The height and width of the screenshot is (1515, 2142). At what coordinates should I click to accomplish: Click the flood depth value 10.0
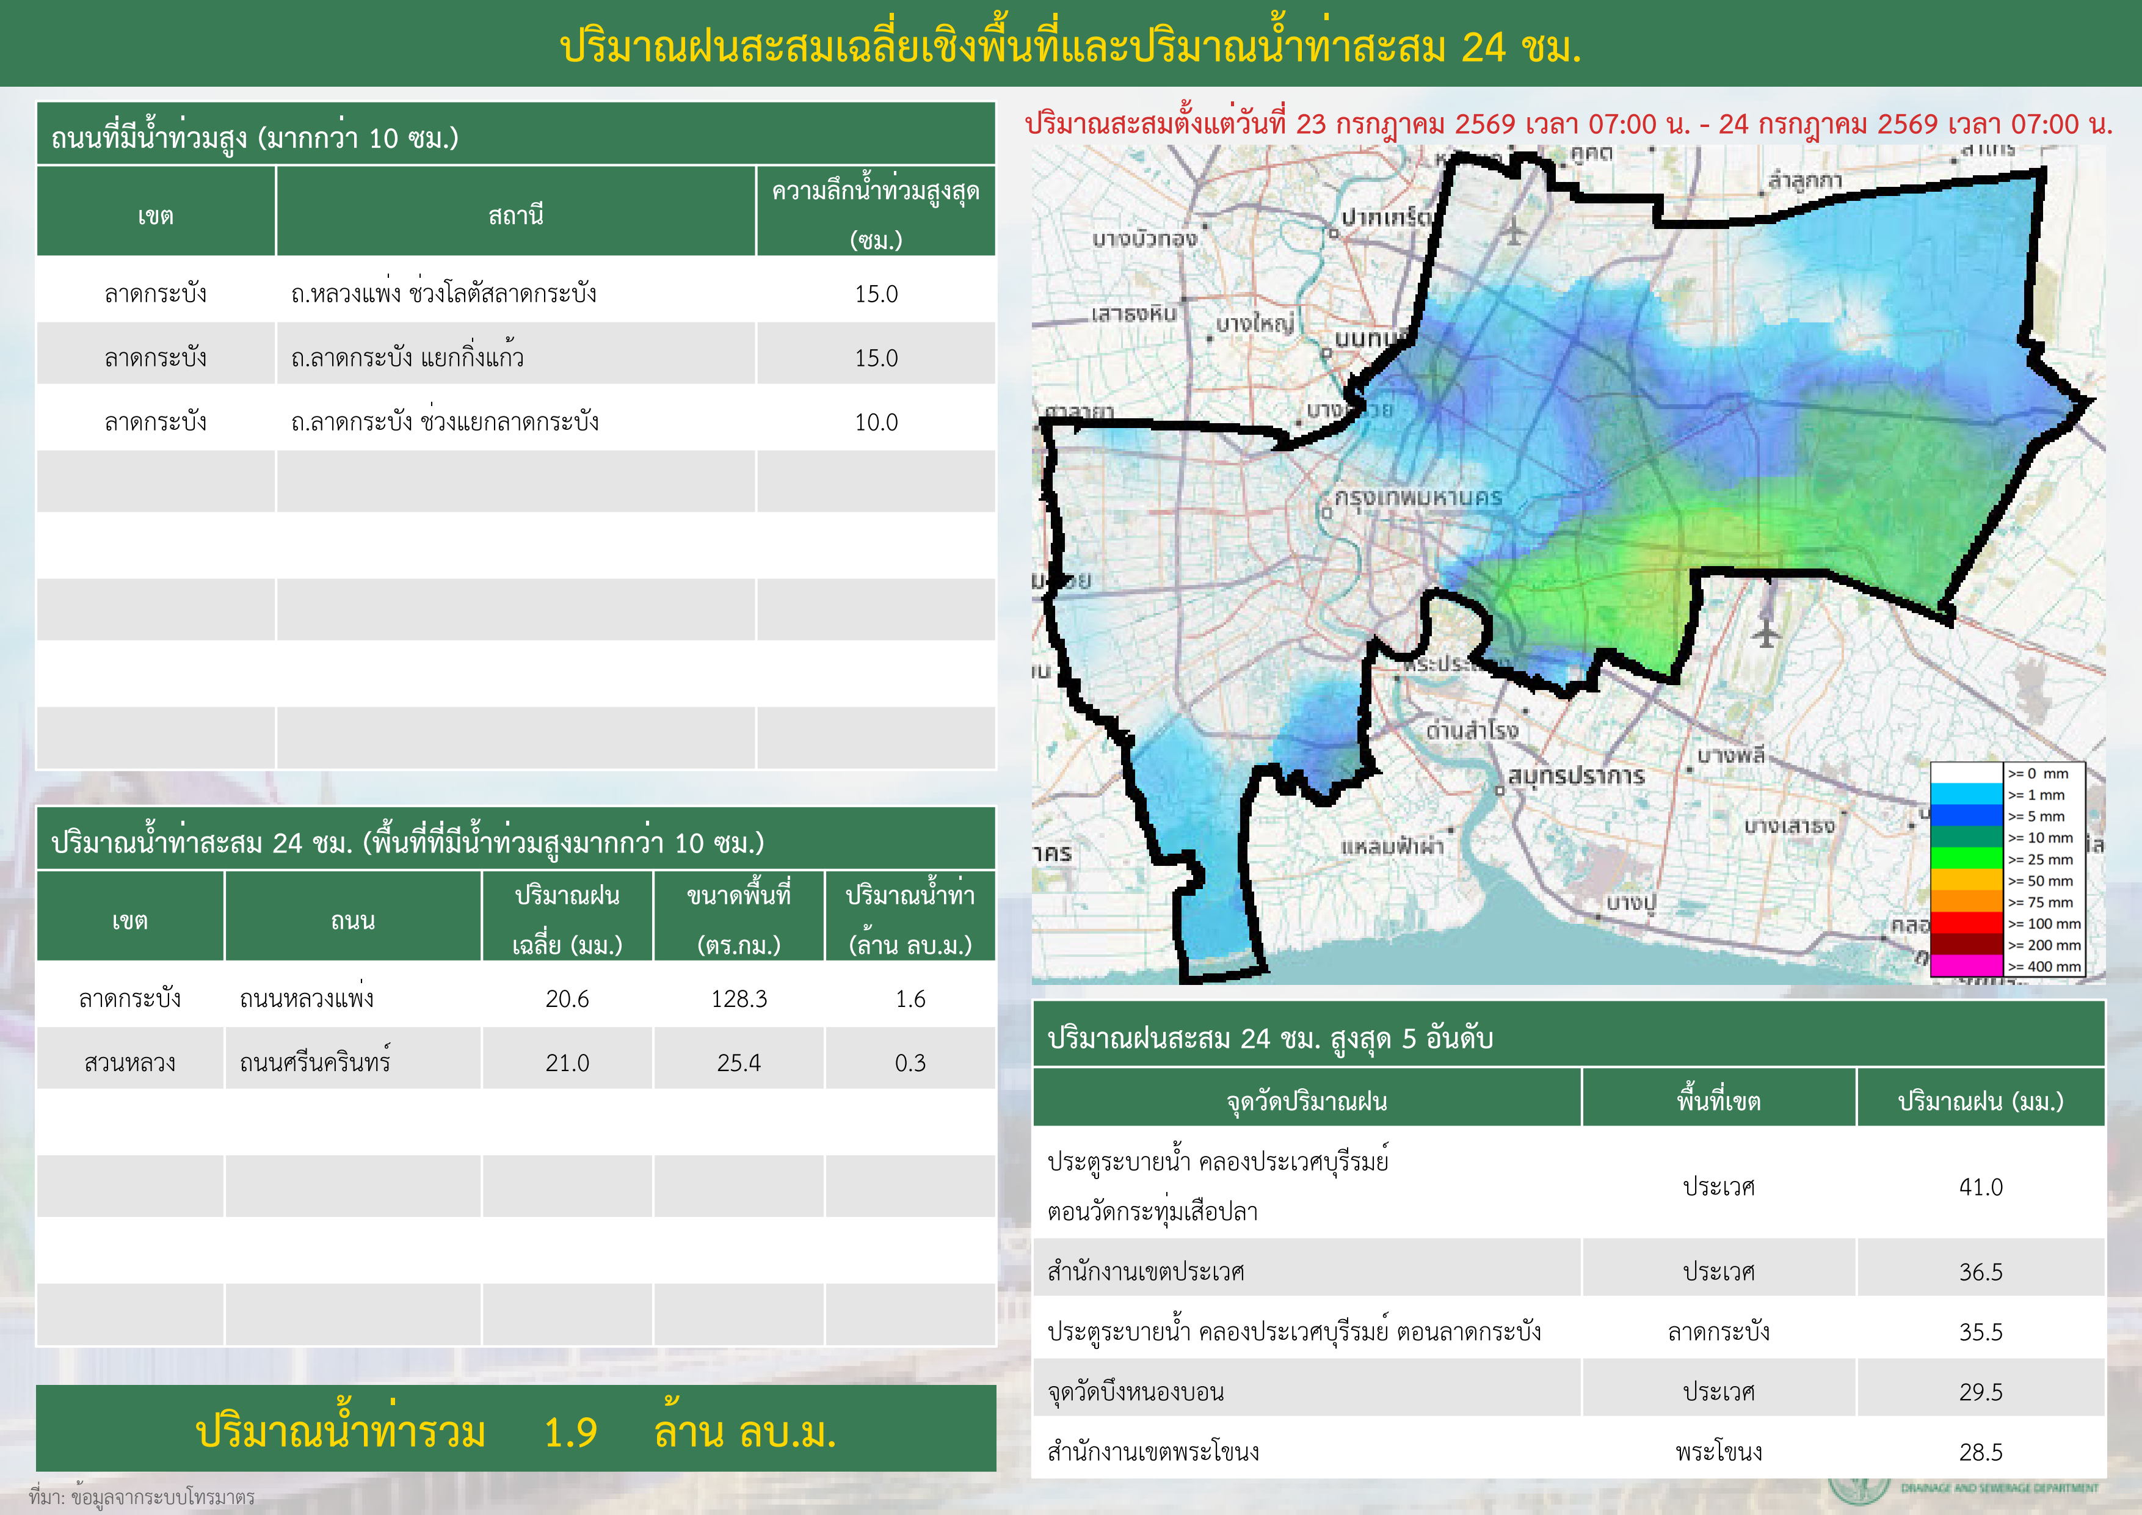pos(876,423)
